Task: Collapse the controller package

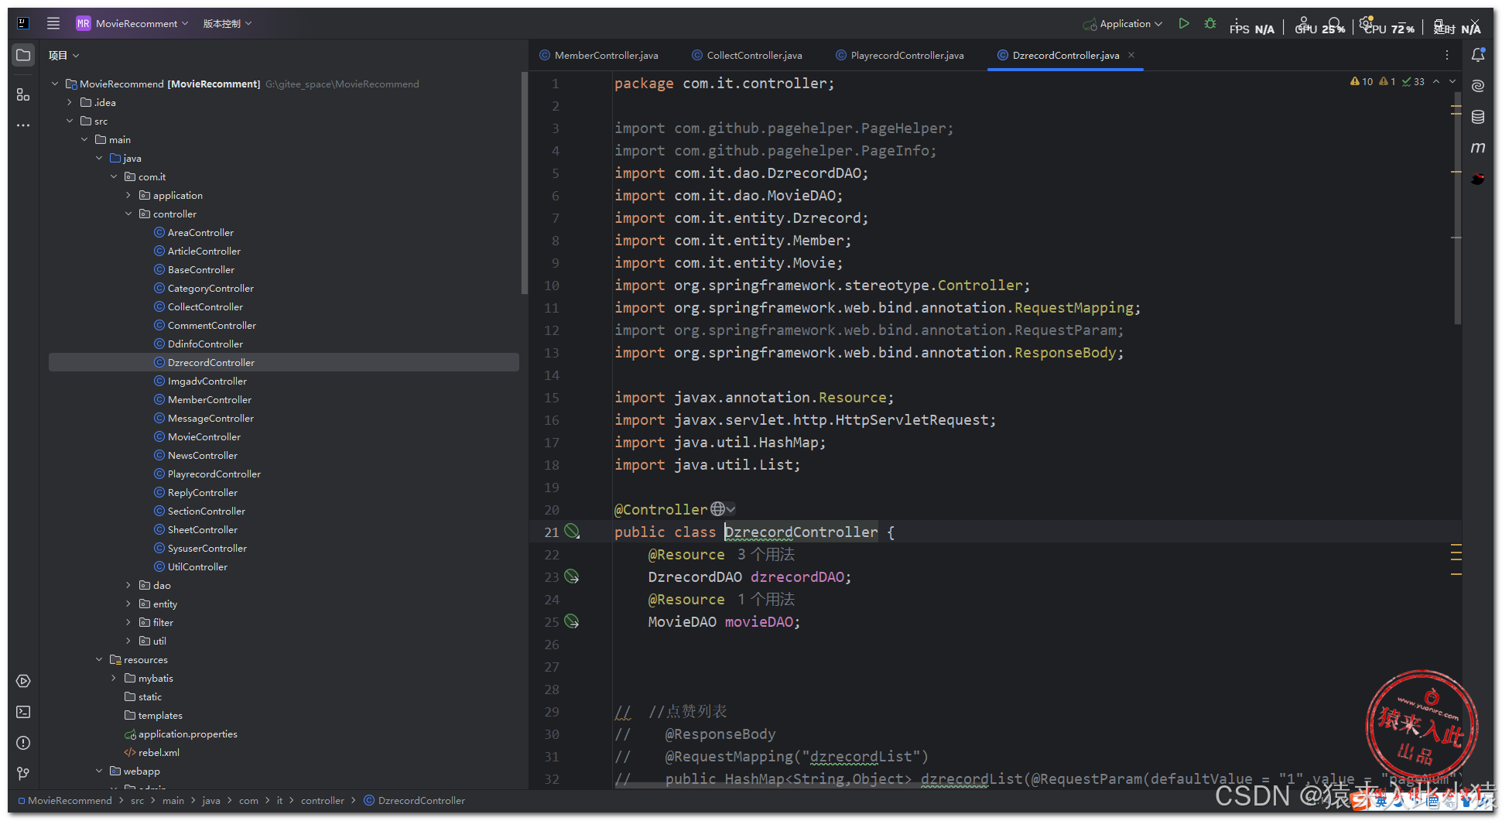Action: pos(128,214)
